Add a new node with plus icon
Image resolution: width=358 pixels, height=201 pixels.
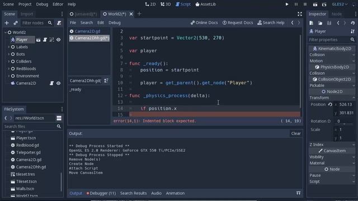point(7,23)
